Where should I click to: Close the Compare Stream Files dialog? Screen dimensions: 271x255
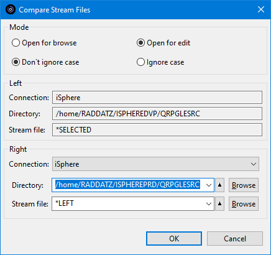tap(261, 9)
